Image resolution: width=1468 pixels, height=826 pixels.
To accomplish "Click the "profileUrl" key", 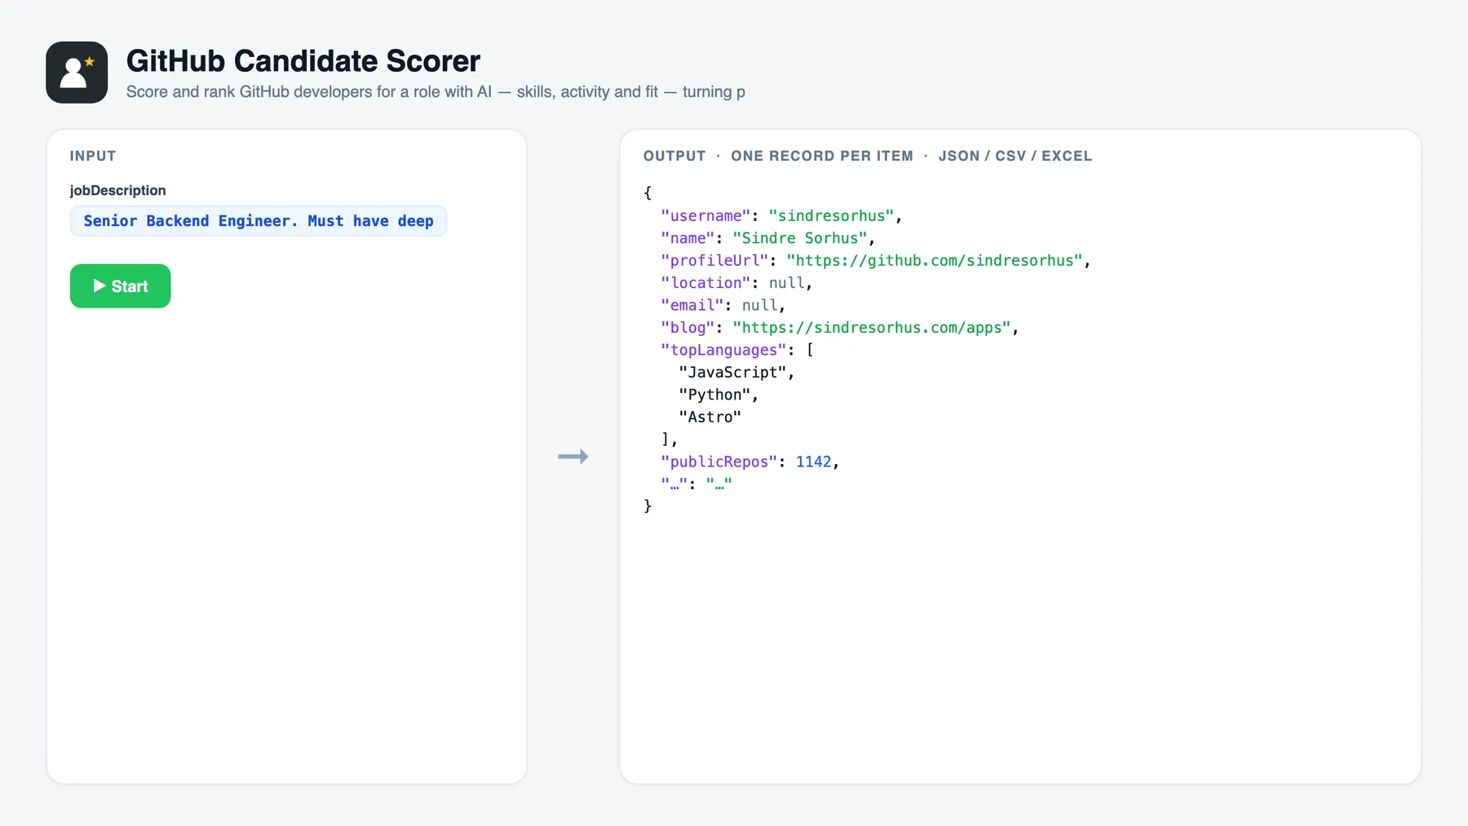I will [714, 261].
